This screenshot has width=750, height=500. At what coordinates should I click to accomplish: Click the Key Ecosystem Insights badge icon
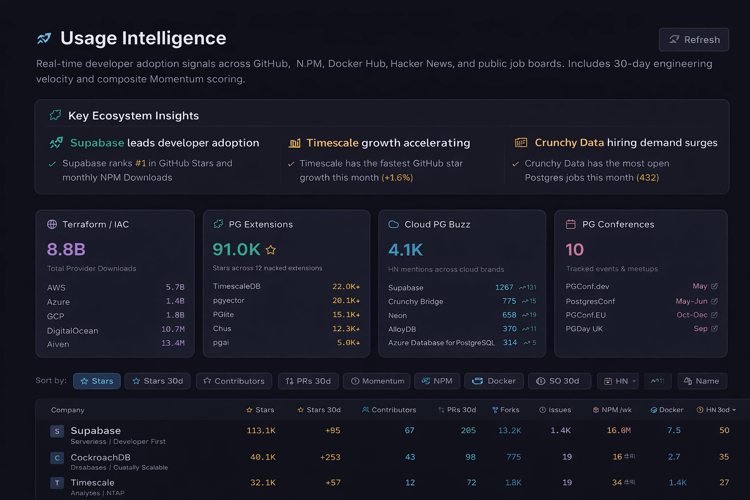point(55,115)
